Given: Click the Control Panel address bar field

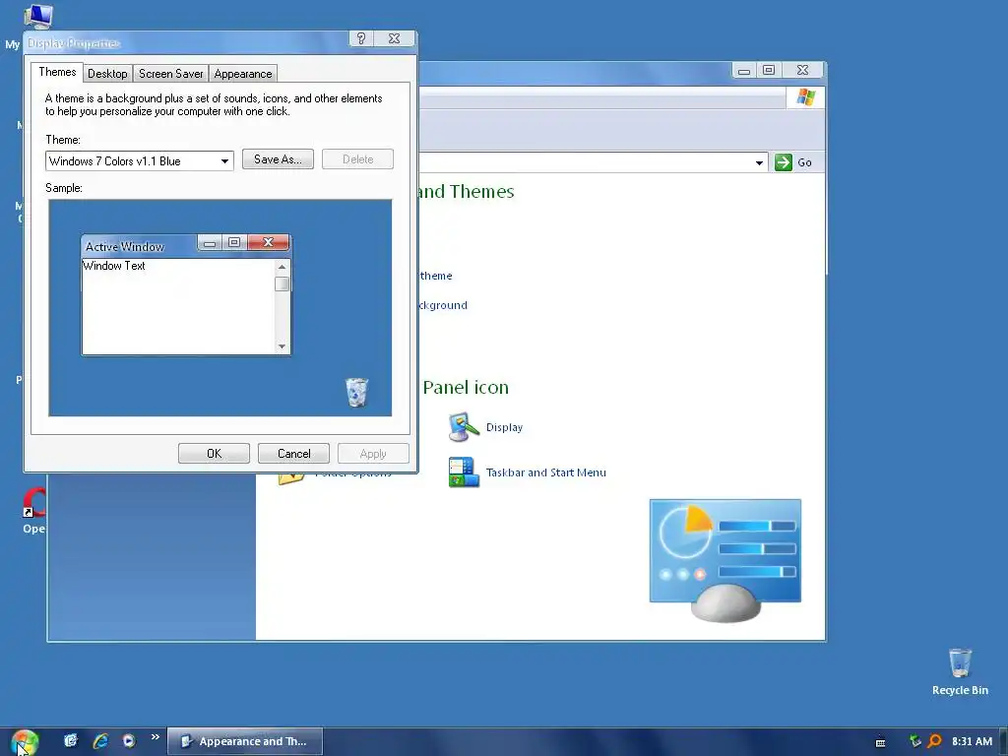Looking at the screenshot, I should coord(592,162).
